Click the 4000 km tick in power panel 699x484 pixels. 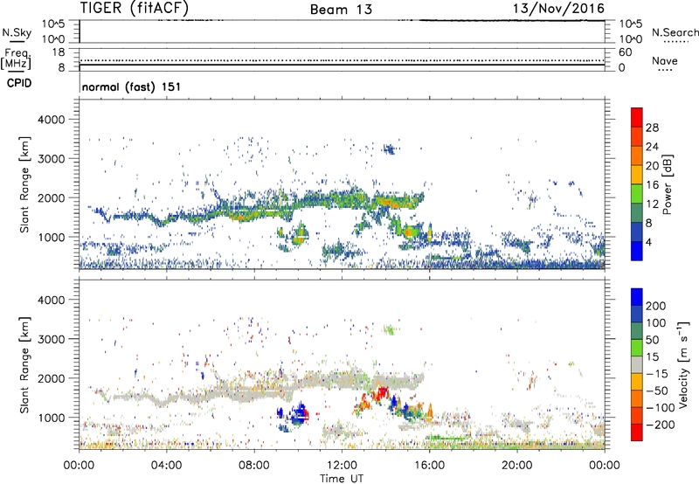click(52, 120)
